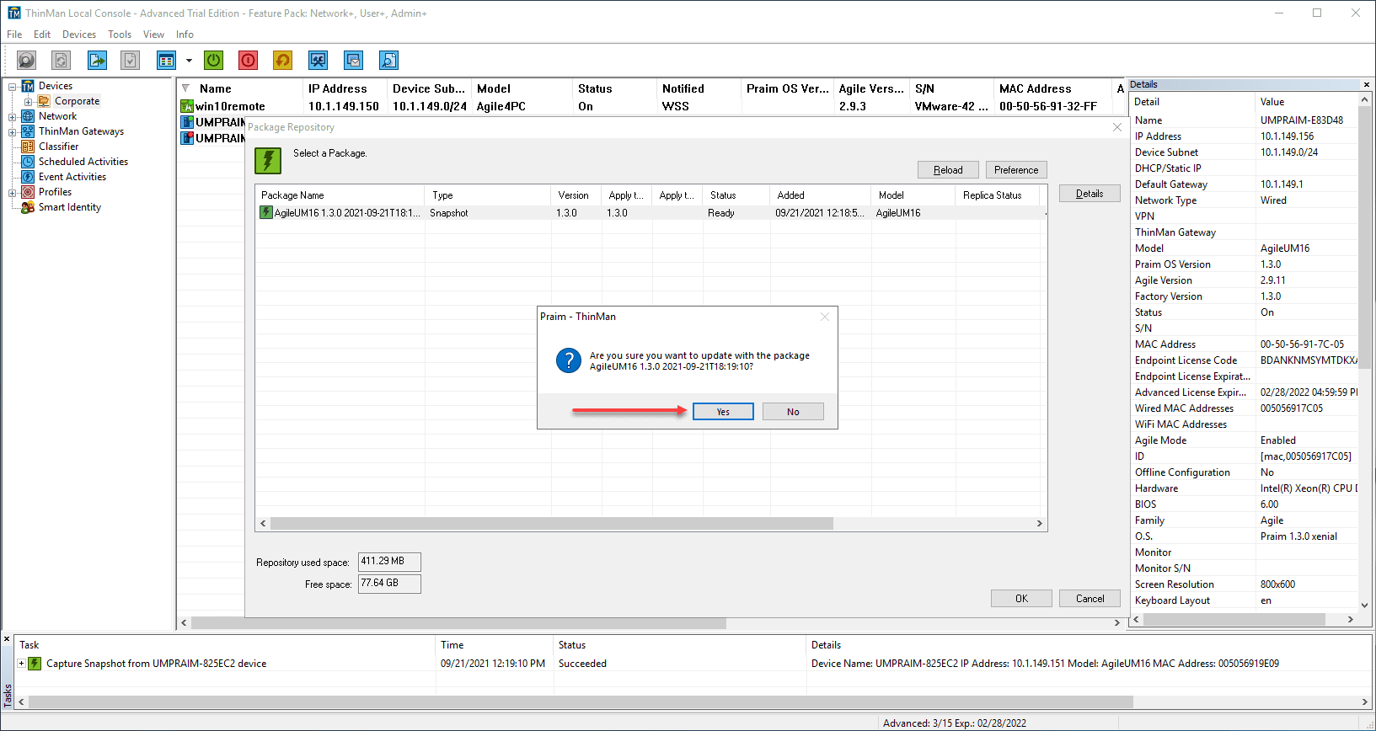This screenshot has height=731, width=1376.
Task: Click the remote assistance tools toolbar icon
Action: pyautogui.click(x=318, y=61)
